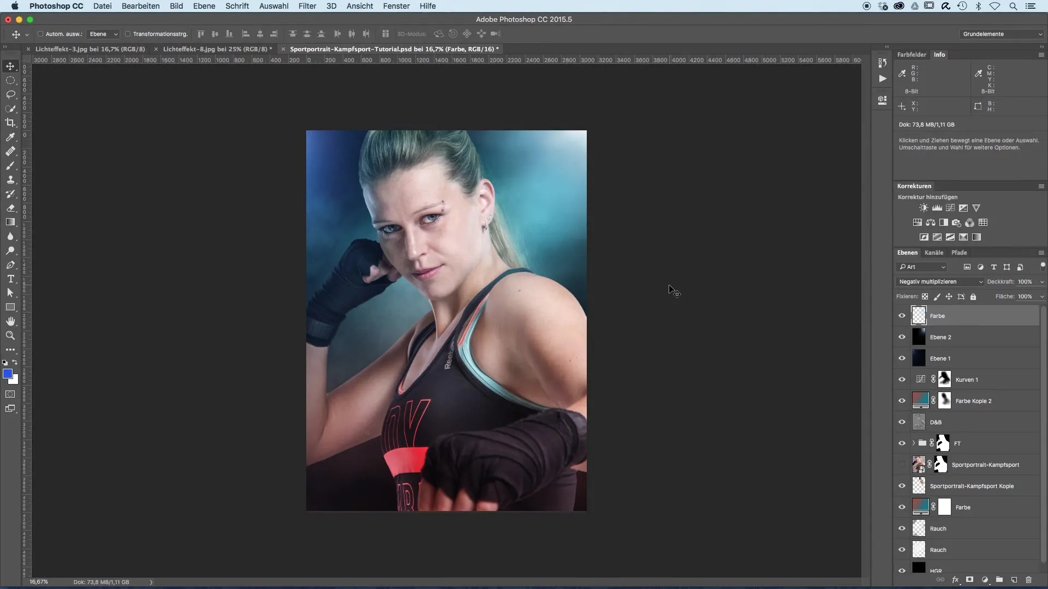Hide the top Farbe layer
The height and width of the screenshot is (589, 1048).
(902, 316)
